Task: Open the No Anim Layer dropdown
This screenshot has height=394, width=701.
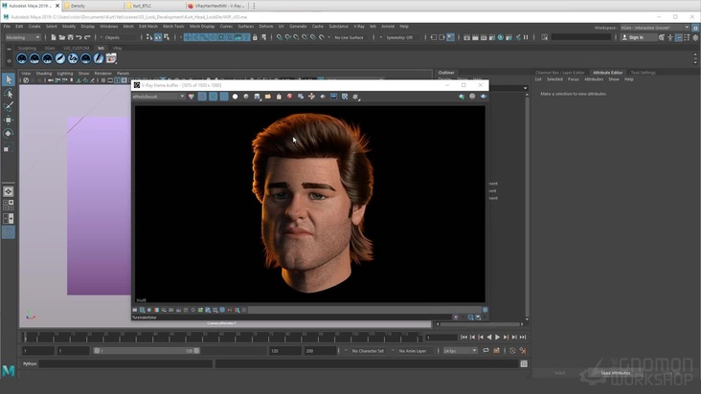Action: (412, 351)
